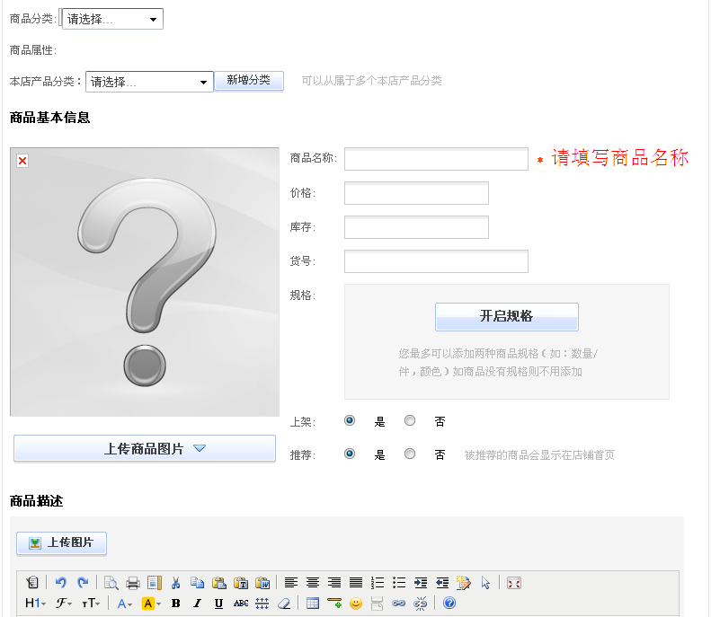Image resolution: width=711 pixels, height=617 pixels.
Task: Click the cut scissors icon
Action: [x=176, y=583]
